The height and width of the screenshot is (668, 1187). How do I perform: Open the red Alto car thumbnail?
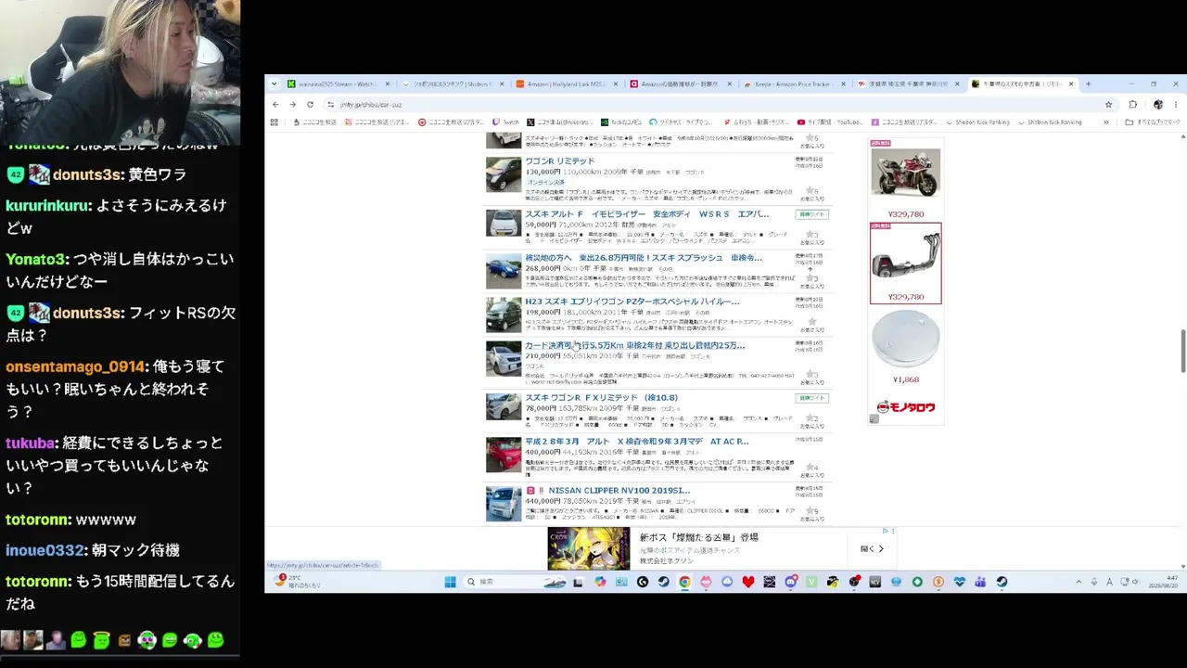click(x=504, y=455)
